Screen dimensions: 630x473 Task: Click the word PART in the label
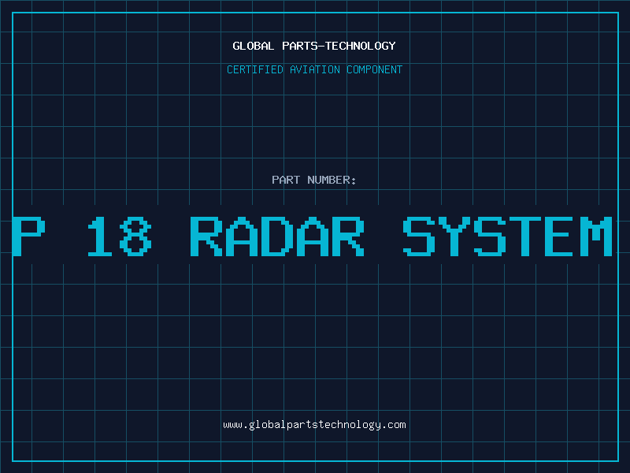click(x=286, y=180)
